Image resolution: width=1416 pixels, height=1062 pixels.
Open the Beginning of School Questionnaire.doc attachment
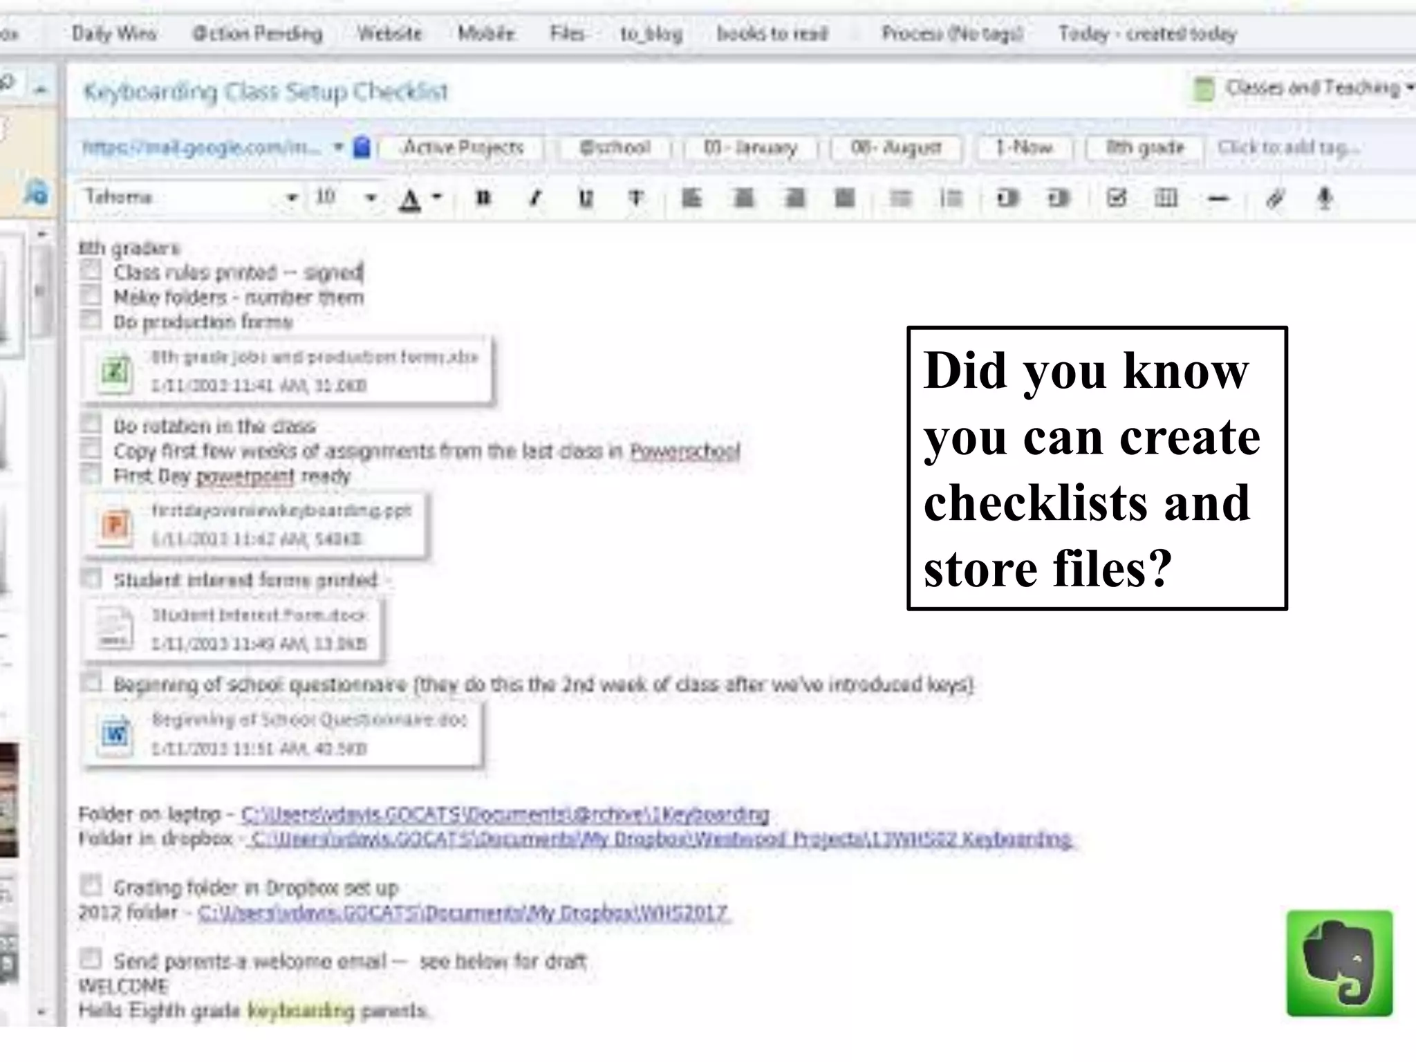point(281,734)
